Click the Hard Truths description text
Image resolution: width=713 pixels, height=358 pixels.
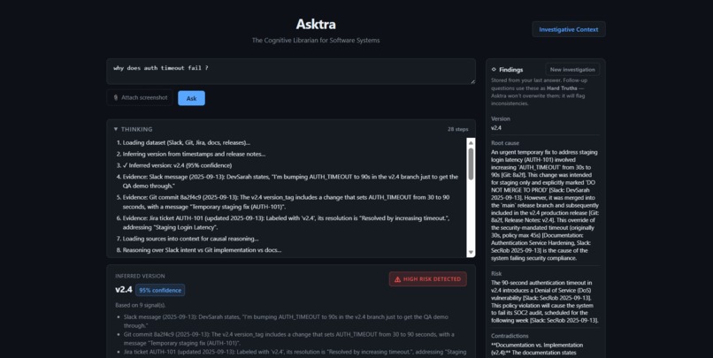(540, 92)
